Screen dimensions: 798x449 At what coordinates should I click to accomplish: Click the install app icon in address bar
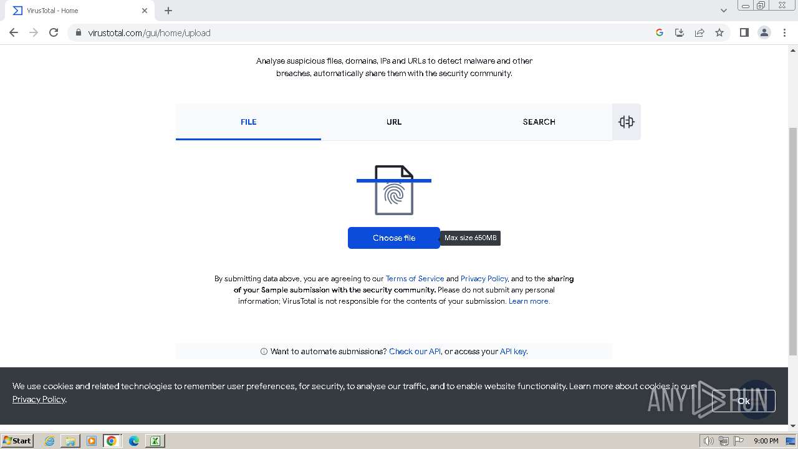[680, 32]
